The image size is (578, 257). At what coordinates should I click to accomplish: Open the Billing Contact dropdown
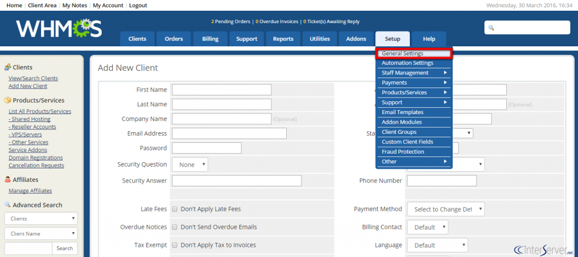428,227
